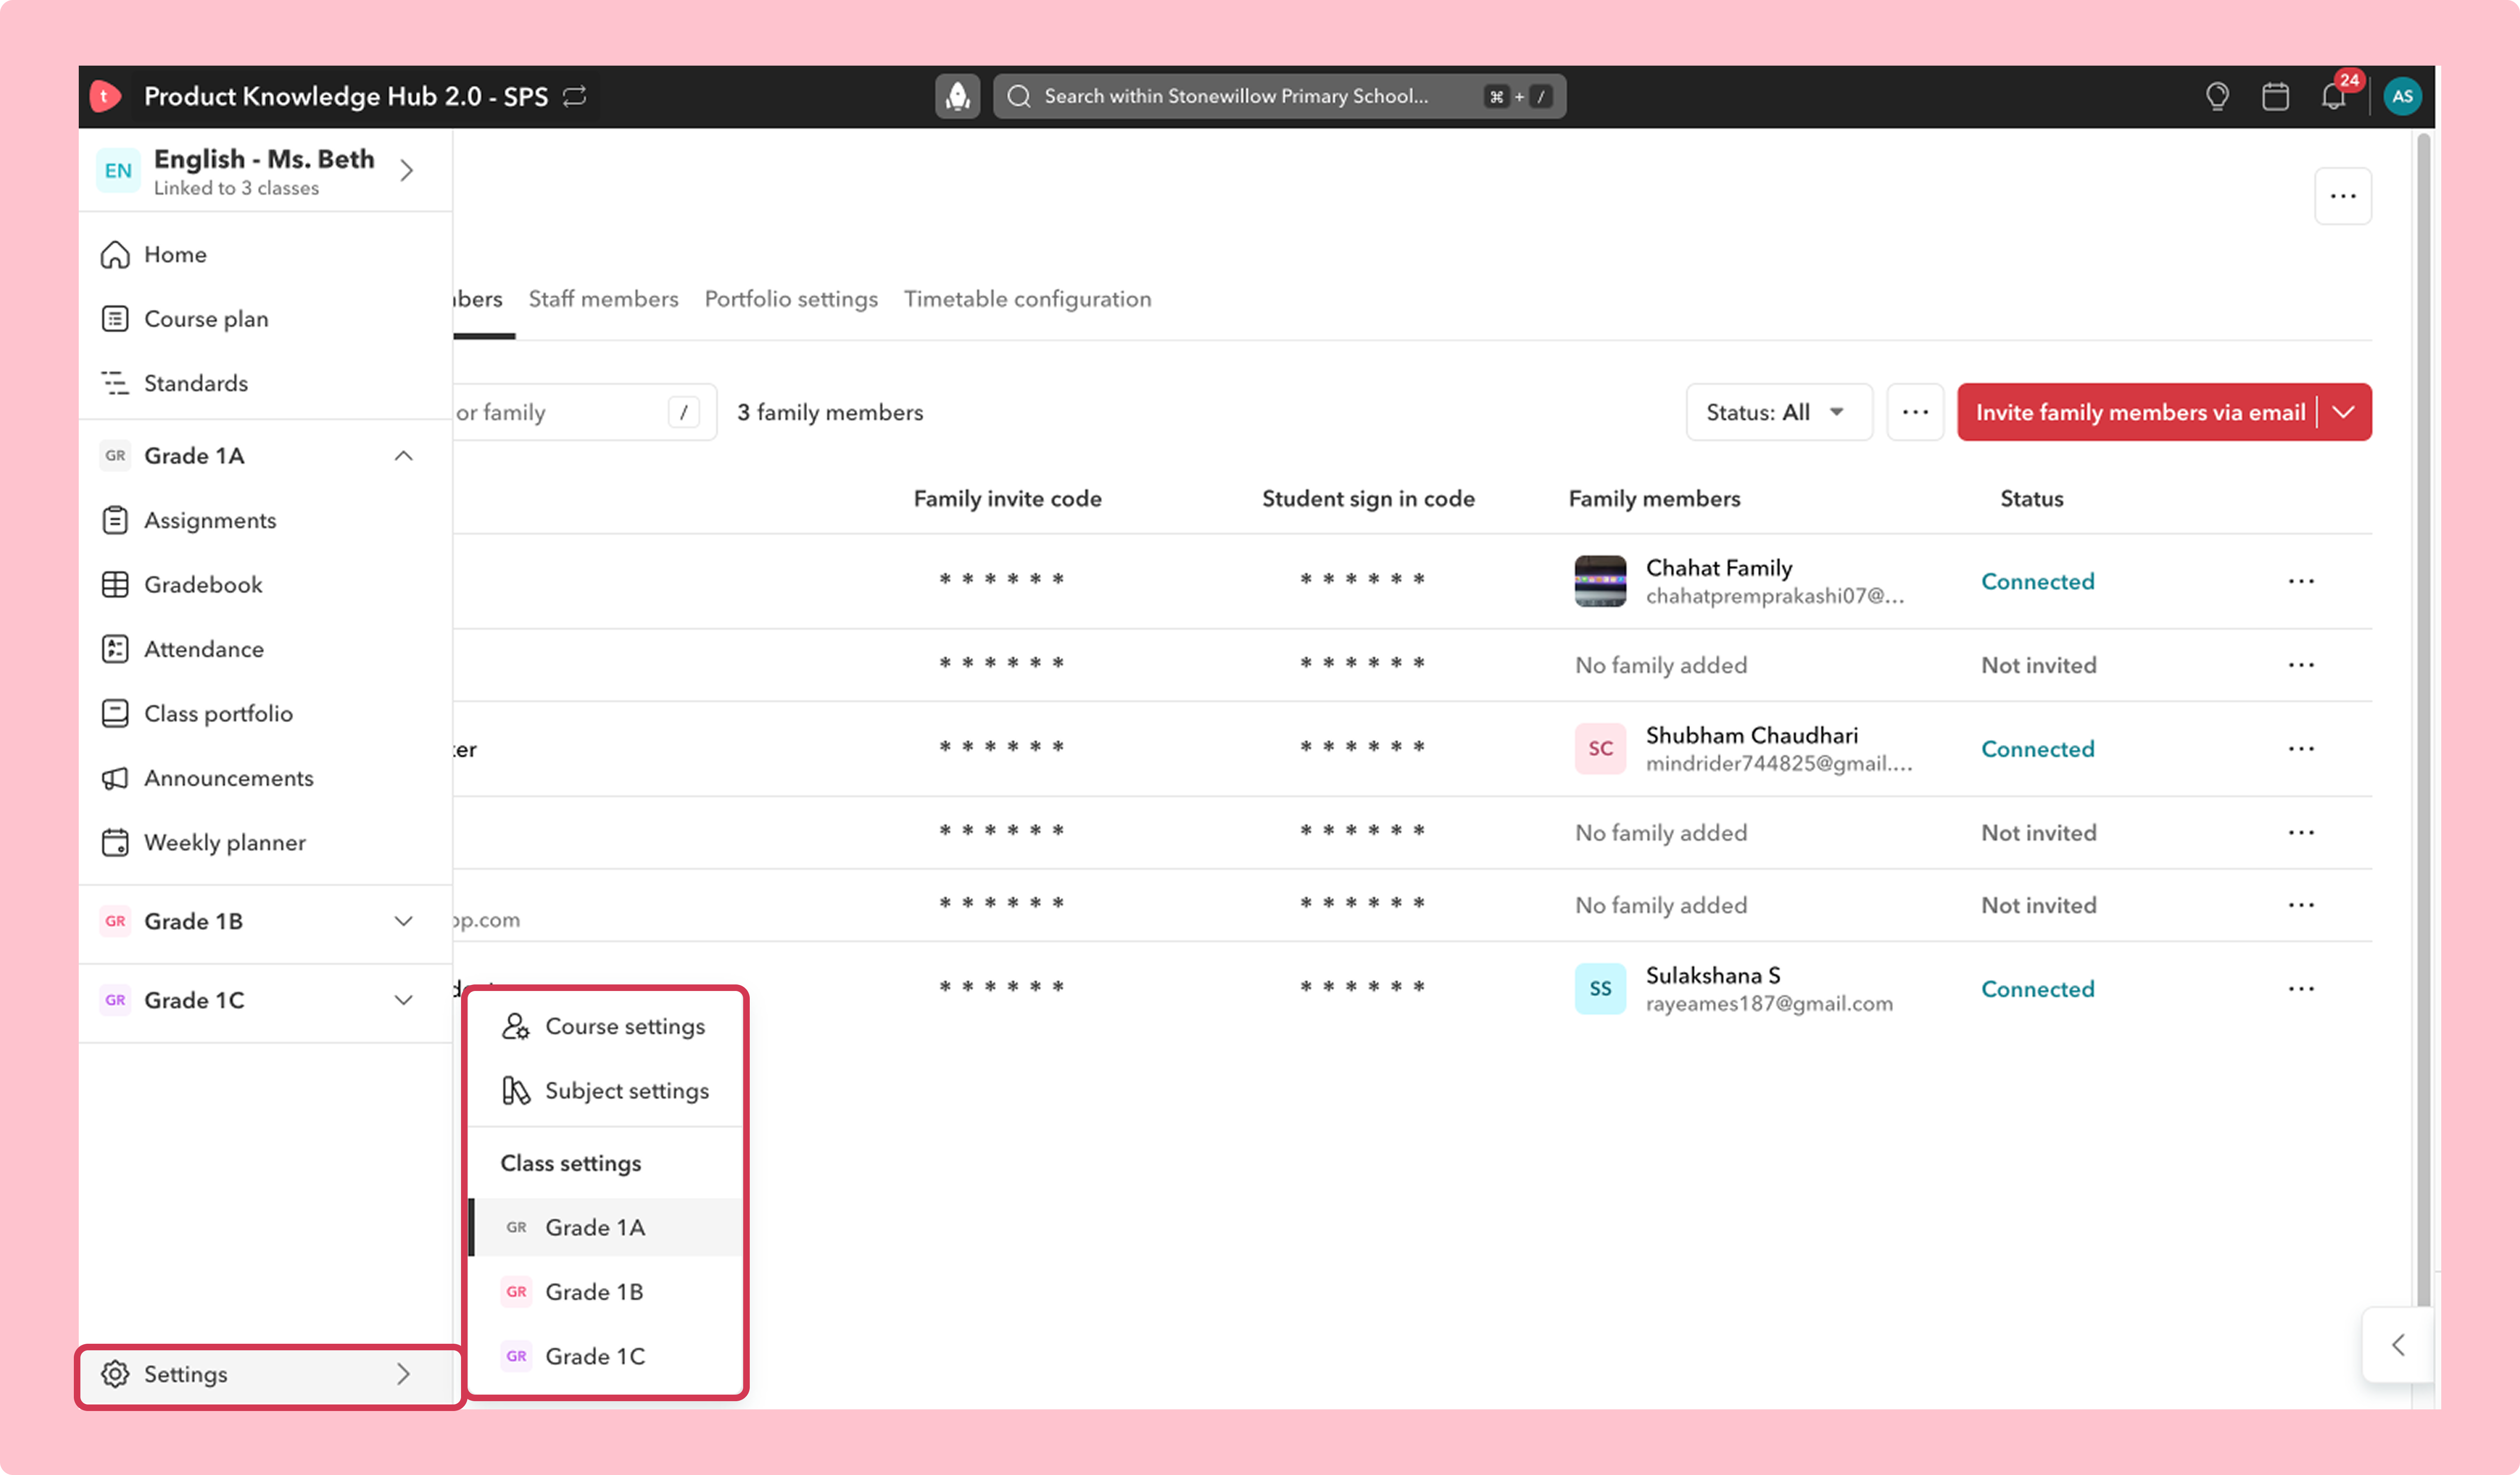
Task: Select Course settings in settings popup
Action: [606, 1027]
